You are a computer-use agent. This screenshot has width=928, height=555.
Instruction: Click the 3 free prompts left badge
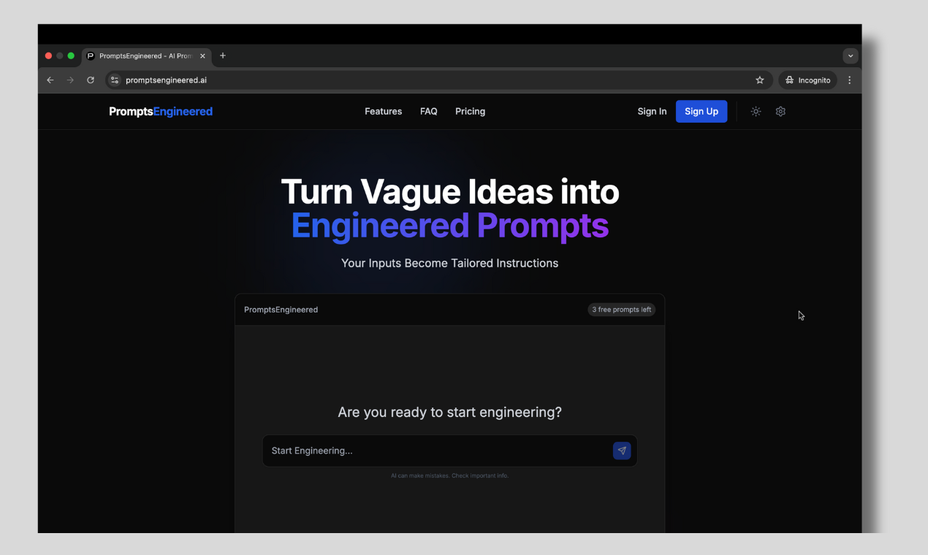pos(622,310)
